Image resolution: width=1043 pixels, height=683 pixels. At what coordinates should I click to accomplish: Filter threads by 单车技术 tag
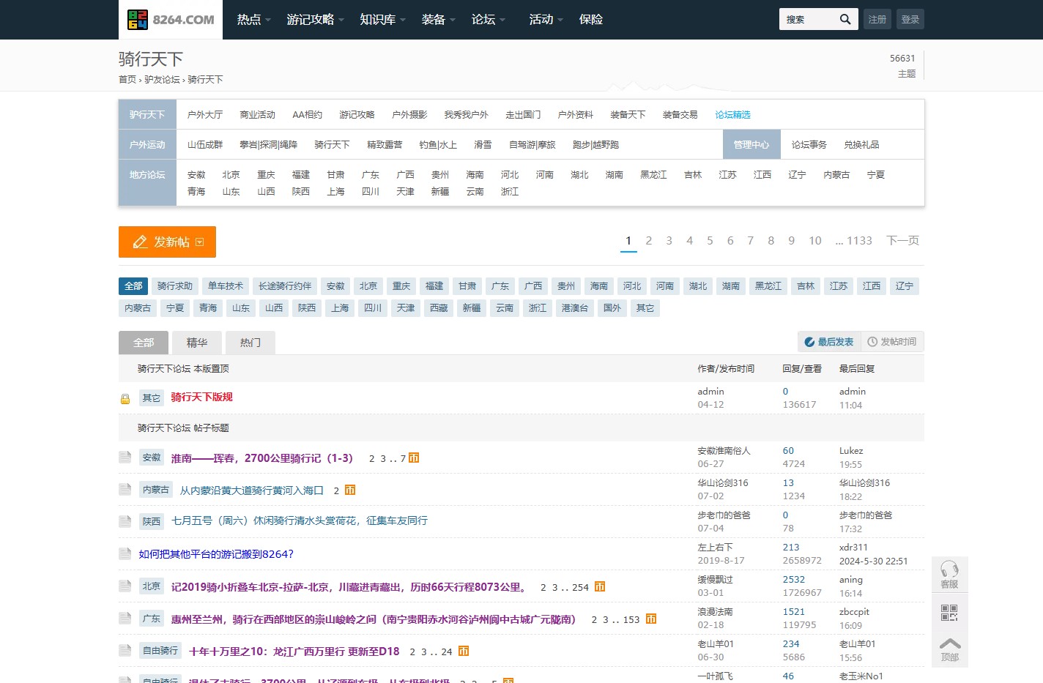coord(226,286)
